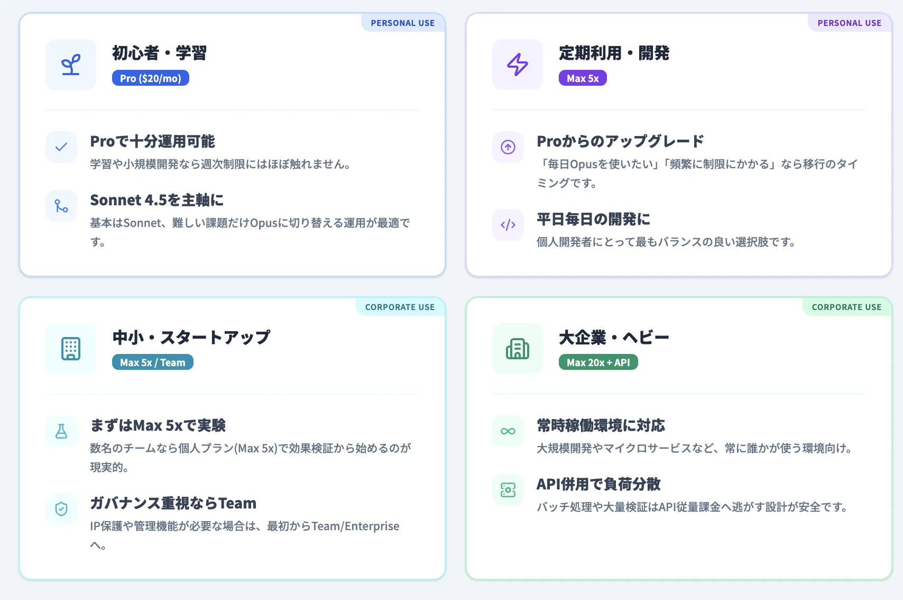This screenshot has width=903, height=600.
Task: Select the CORPORATE USE tab on 大企業・ヘビー card
Action: (x=846, y=307)
